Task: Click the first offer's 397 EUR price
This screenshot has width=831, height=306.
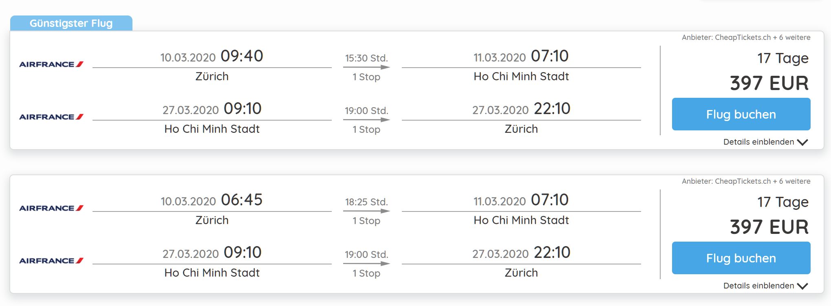Action: [769, 83]
